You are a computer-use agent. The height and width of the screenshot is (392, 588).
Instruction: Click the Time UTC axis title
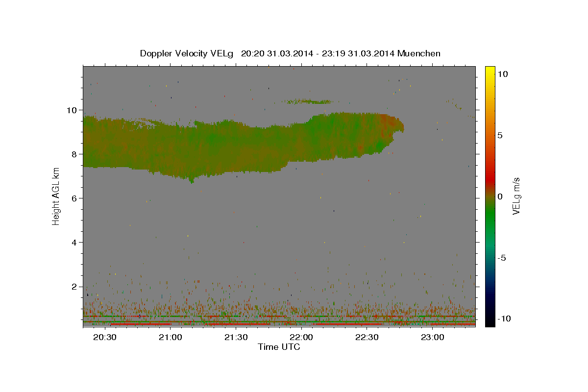point(279,347)
